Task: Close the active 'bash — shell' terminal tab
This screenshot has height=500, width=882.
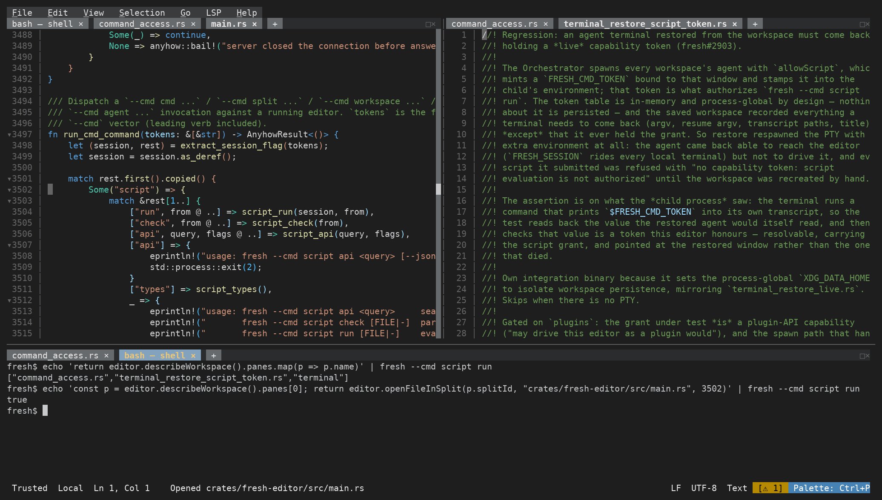Action: (193, 355)
